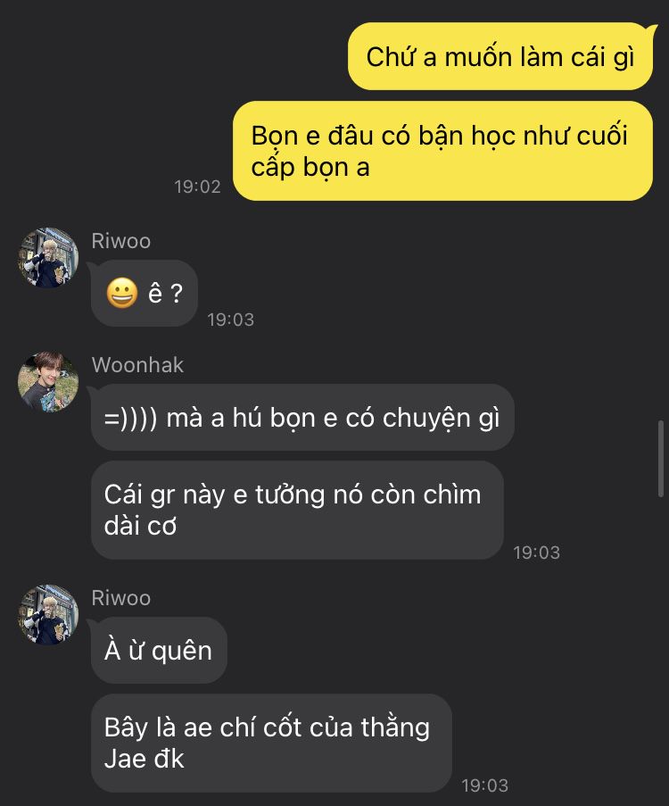Viewport: 669px width, 806px height.
Task: Tap Riwoo's avatar next to "À ừ quên"
Action: (x=48, y=614)
